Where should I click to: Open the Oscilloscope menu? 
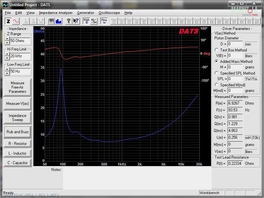(x=109, y=13)
